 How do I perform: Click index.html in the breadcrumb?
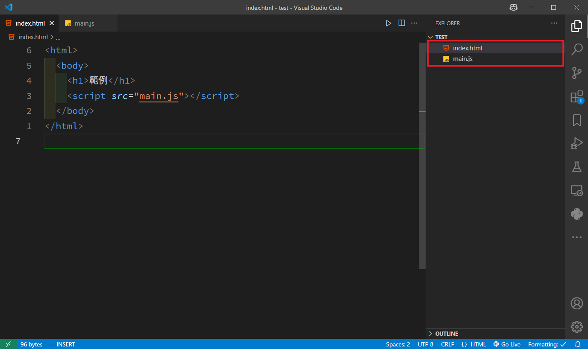point(33,37)
